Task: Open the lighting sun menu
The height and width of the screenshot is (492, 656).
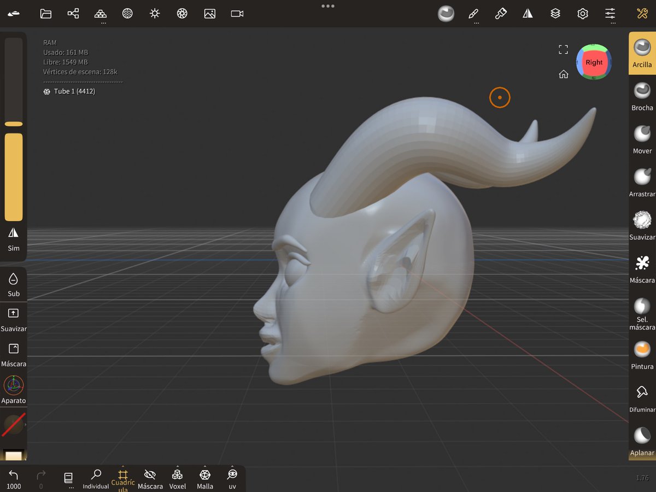Action: [155, 14]
